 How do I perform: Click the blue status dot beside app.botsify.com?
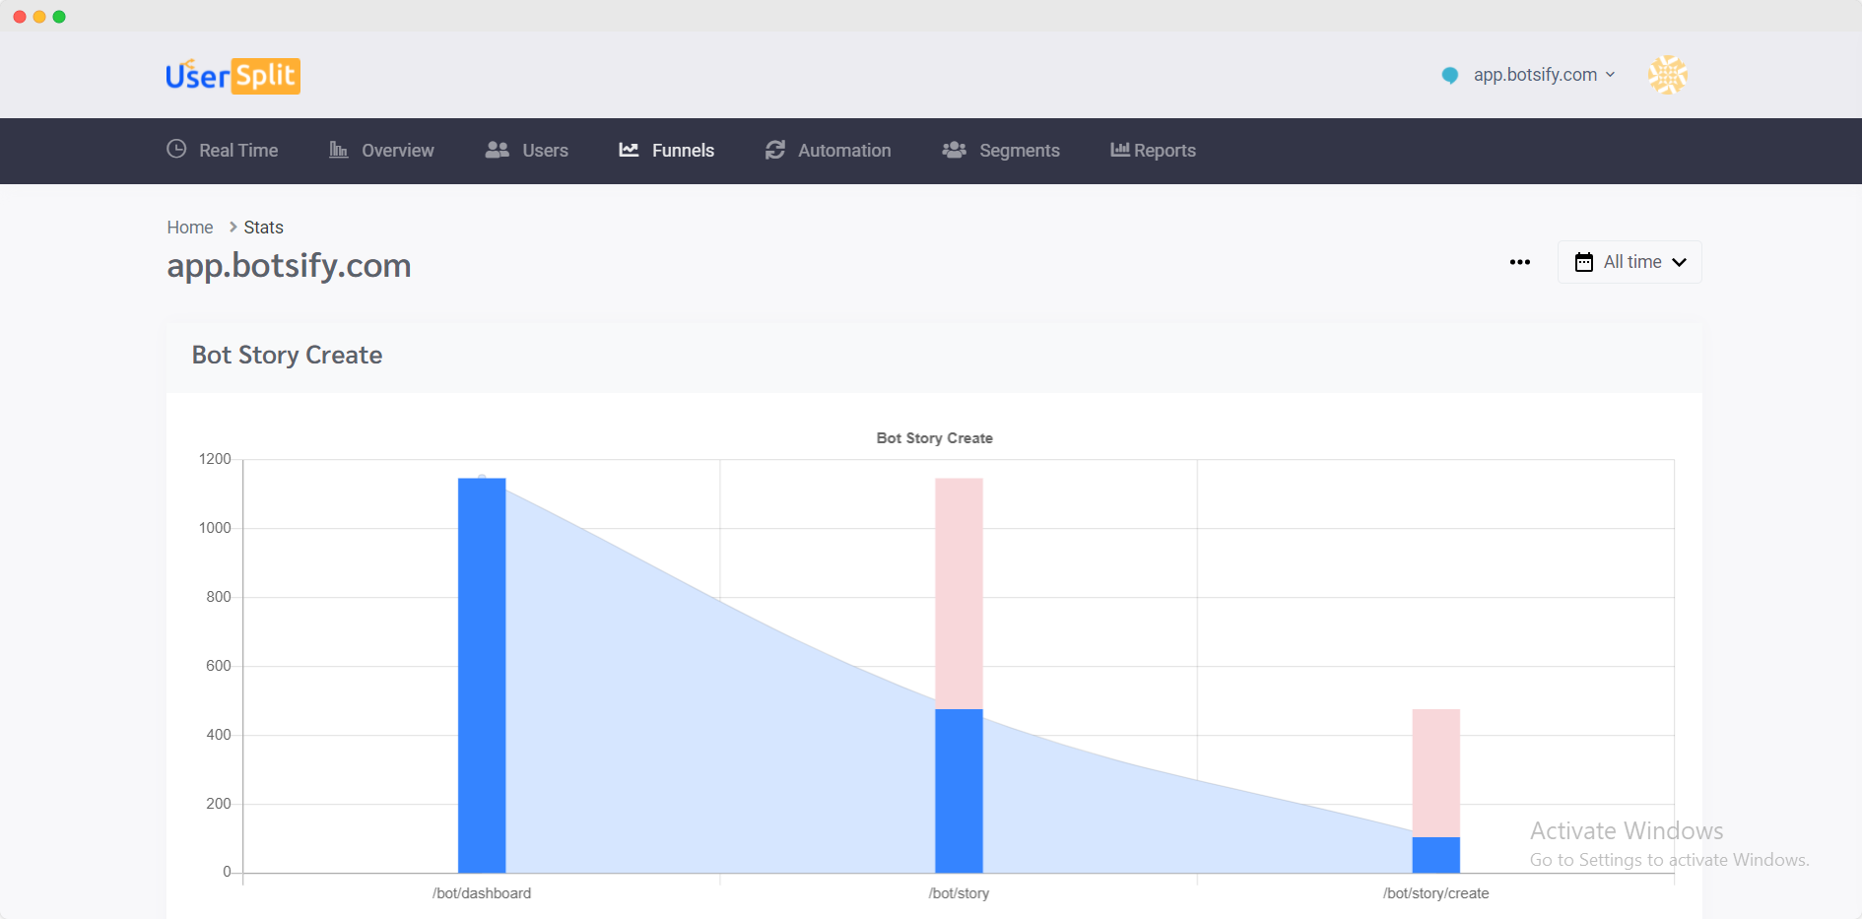click(x=1450, y=75)
